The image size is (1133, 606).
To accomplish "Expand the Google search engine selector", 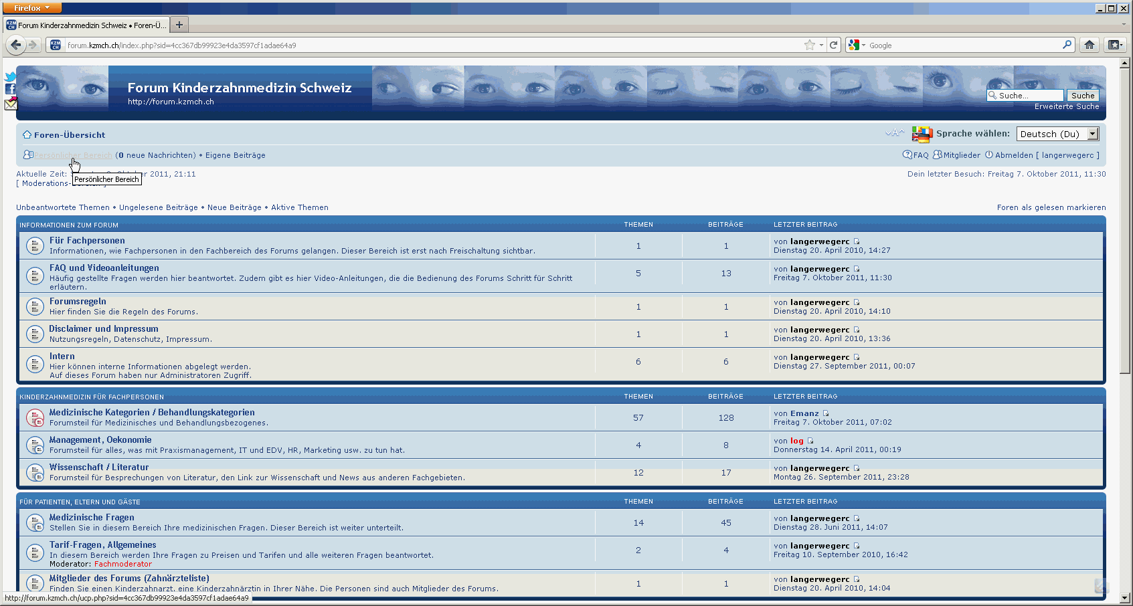I will 857,45.
